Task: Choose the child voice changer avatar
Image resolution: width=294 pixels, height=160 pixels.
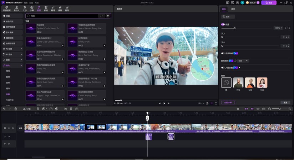Action: [x=262, y=82]
